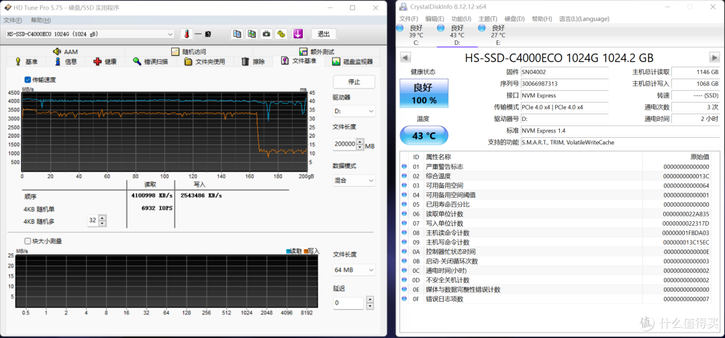Increase the 4KB random queue depth 32
The image size is (725, 338).
point(102,218)
